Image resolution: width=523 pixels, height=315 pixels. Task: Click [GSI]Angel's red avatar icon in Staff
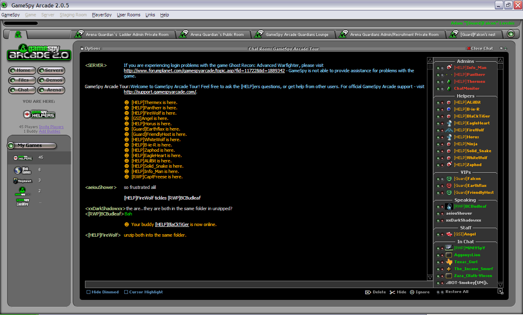(449, 234)
